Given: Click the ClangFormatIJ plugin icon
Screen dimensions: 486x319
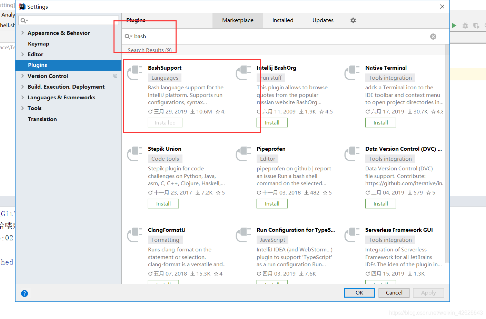Looking at the screenshot, I should pyautogui.click(x=135, y=235).
